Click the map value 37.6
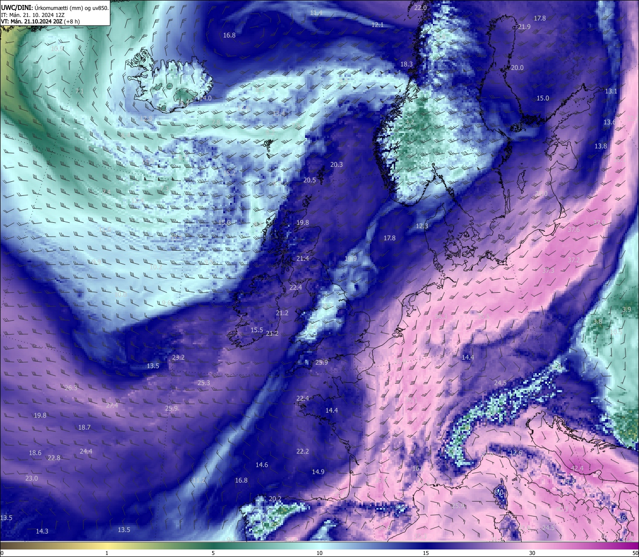The width and height of the screenshot is (639, 557). point(574,230)
